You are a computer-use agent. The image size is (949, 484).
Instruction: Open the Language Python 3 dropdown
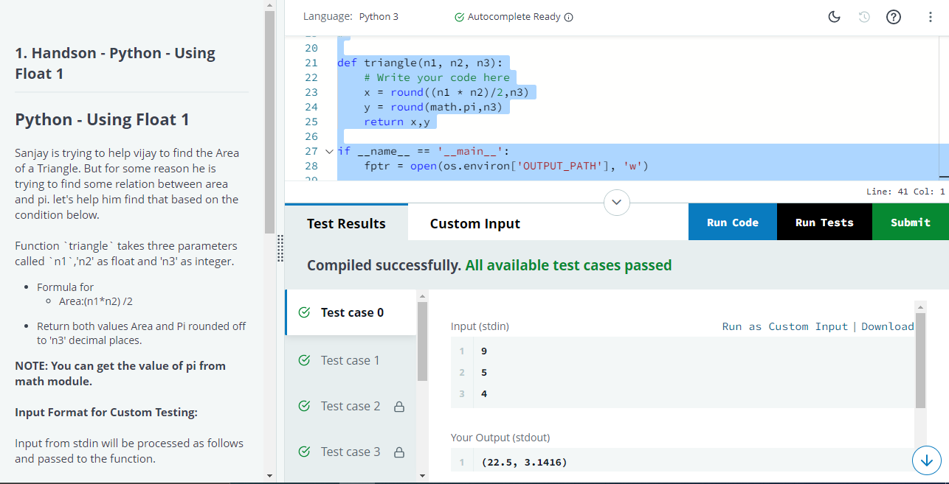379,17
